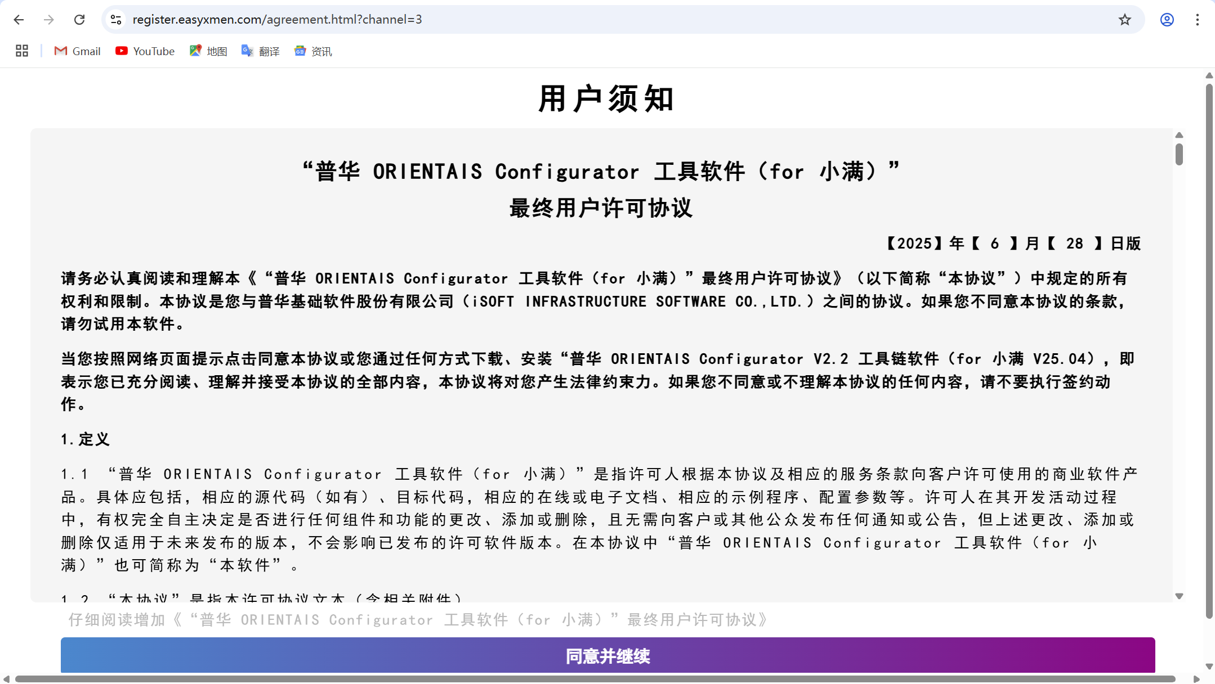Click the agreement box scrollbar thumb
Screen dimensions: 1215x684
[x=1179, y=154]
